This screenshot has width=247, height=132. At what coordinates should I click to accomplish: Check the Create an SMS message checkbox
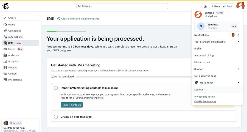click(56, 117)
